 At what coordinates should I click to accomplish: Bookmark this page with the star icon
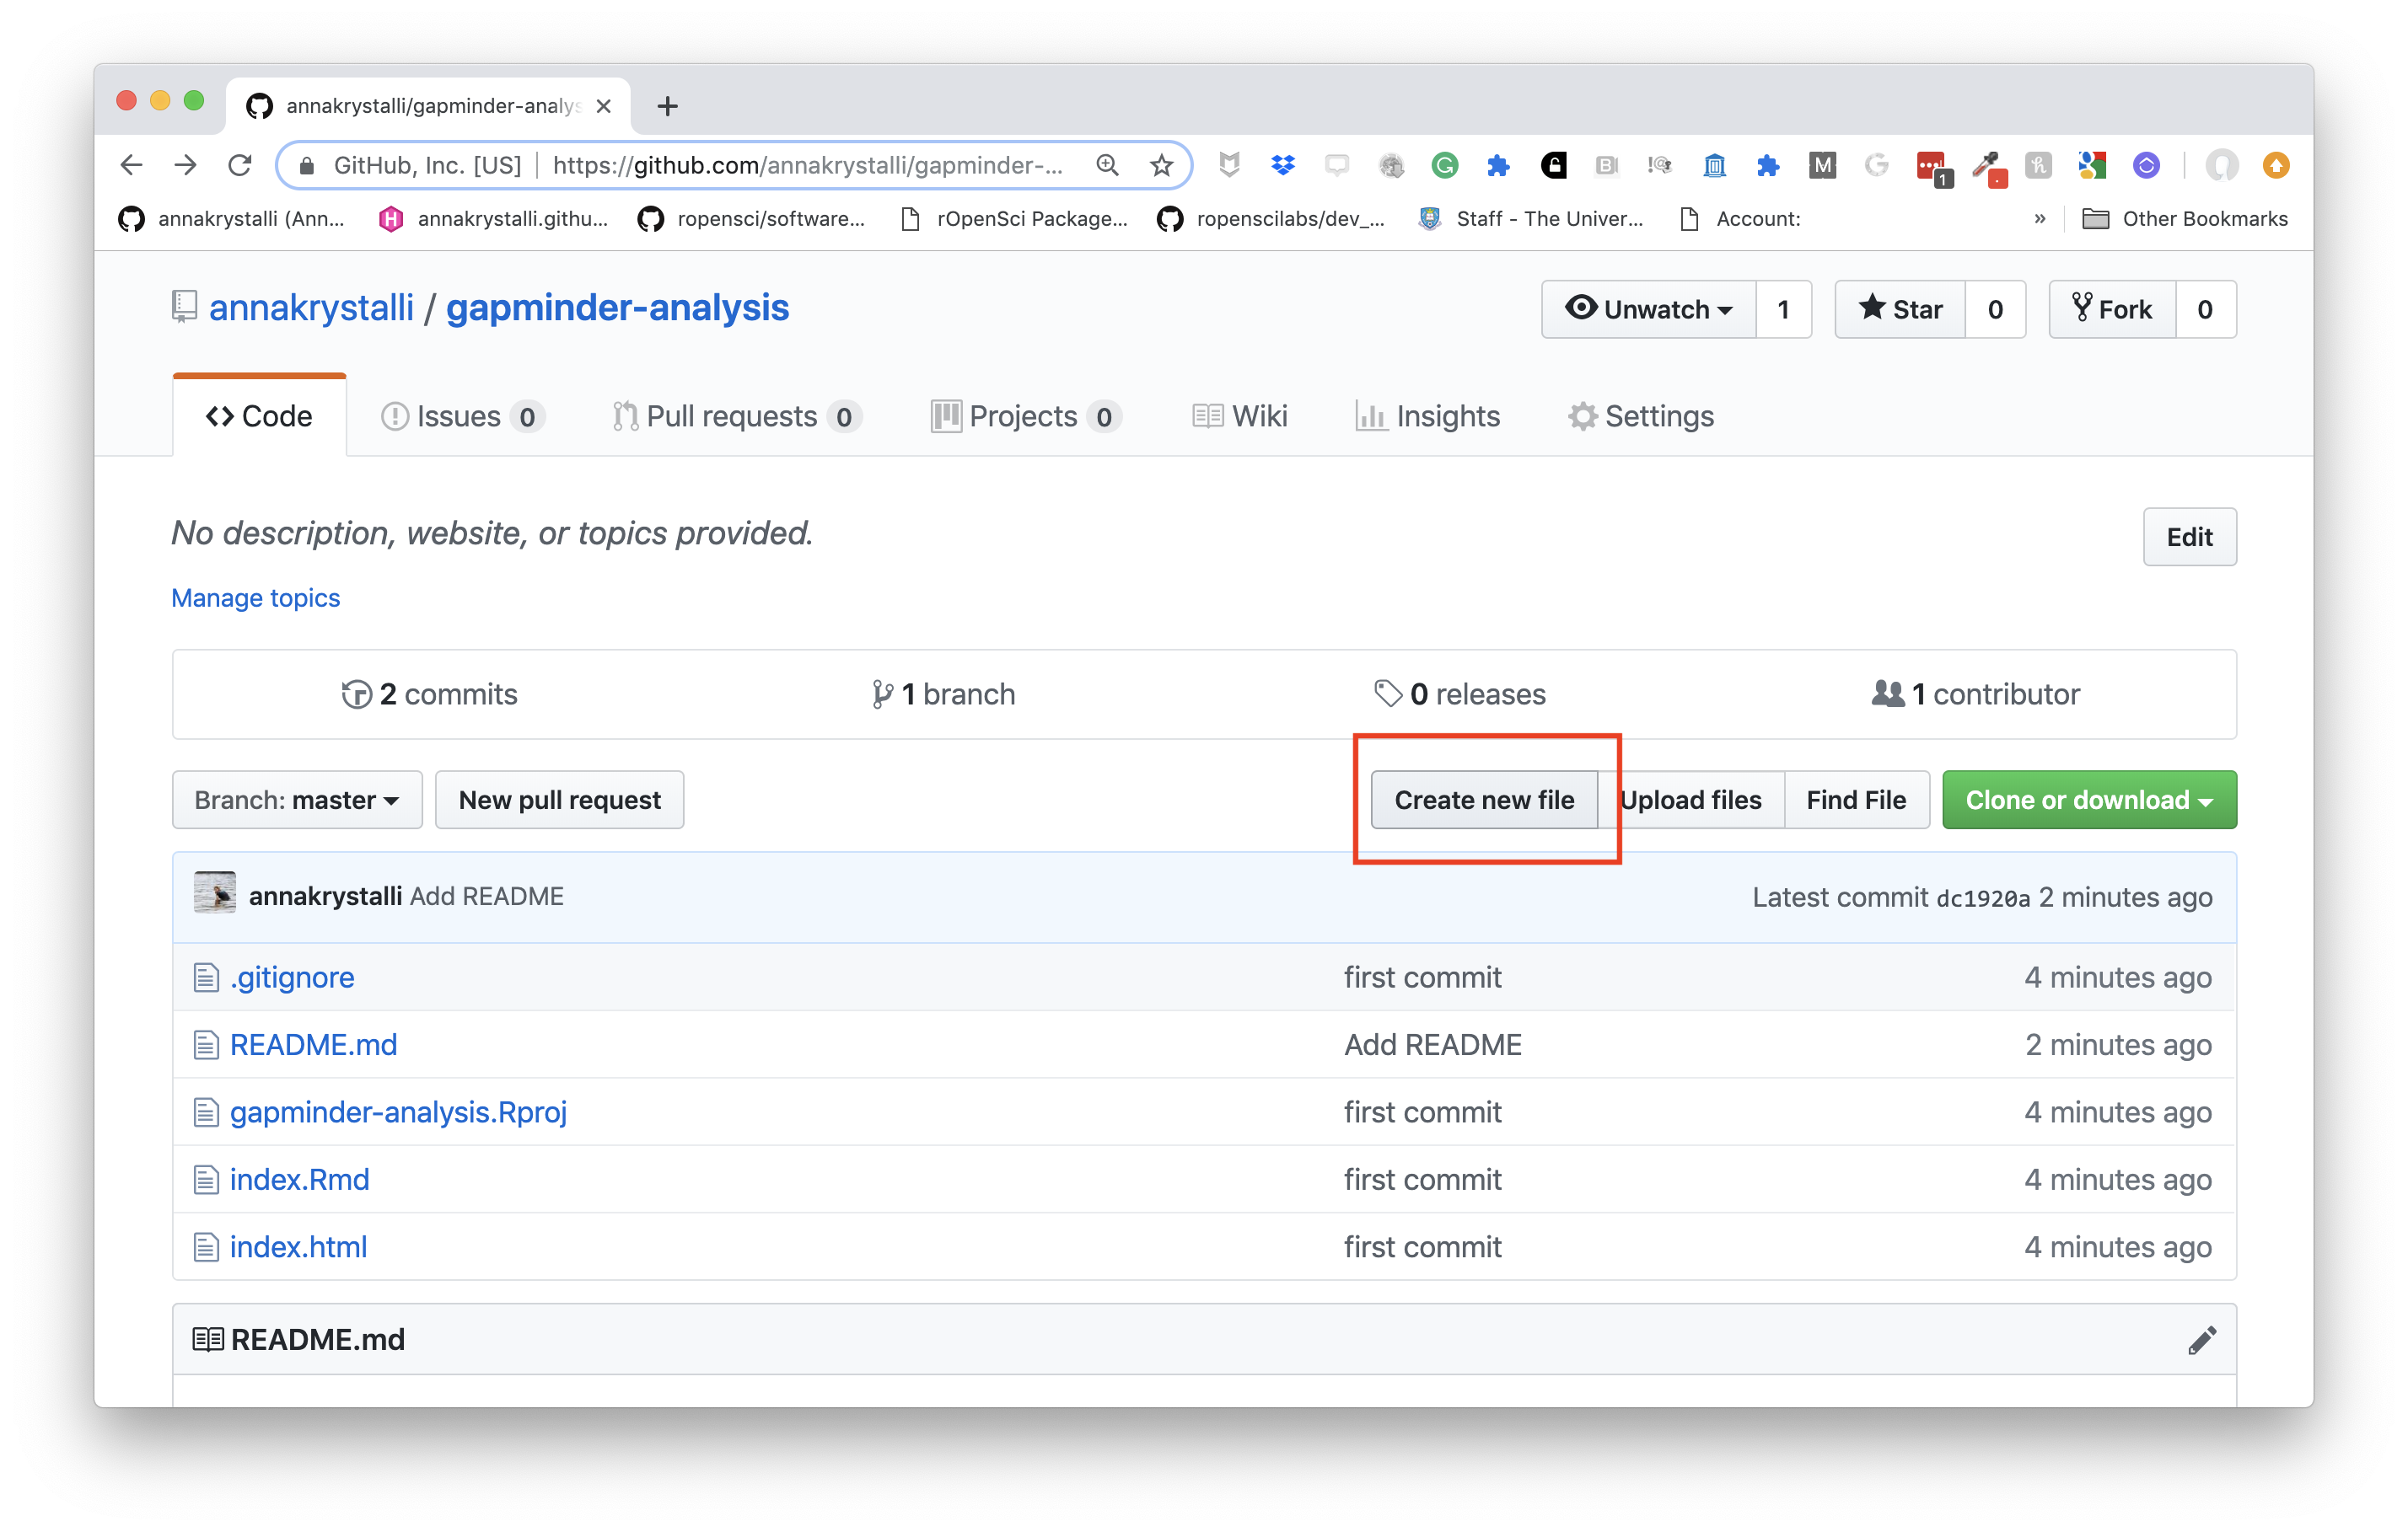1161,165
